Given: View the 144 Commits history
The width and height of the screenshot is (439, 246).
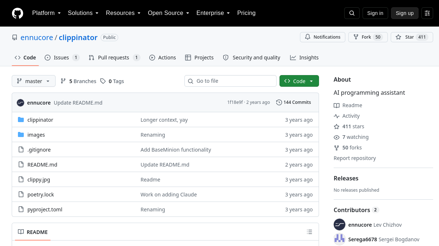Looking at the screenshot, I should click(293, 102).
